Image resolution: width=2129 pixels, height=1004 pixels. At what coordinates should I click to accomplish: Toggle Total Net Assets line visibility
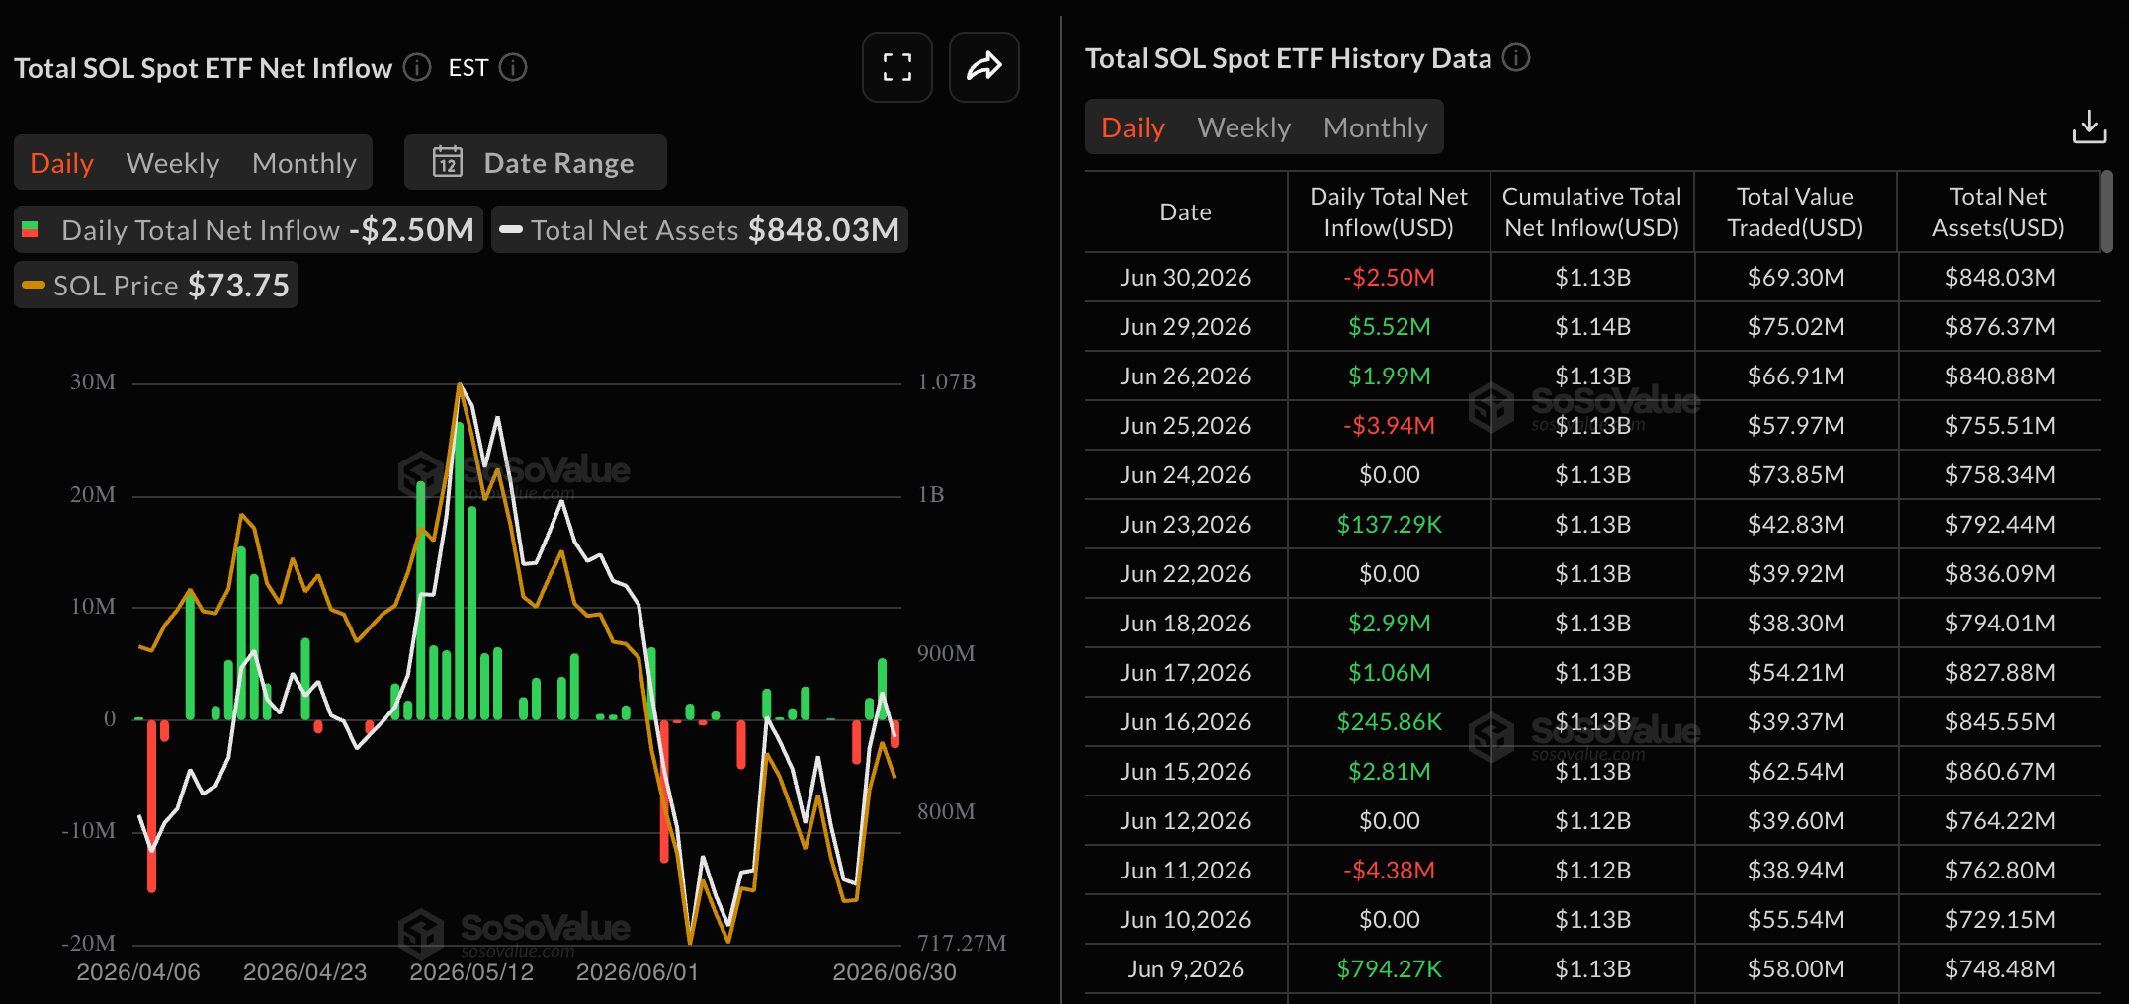pos(700,229)
